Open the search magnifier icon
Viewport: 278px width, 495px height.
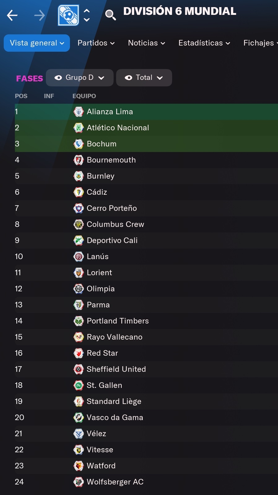click(x=111, y=15)
